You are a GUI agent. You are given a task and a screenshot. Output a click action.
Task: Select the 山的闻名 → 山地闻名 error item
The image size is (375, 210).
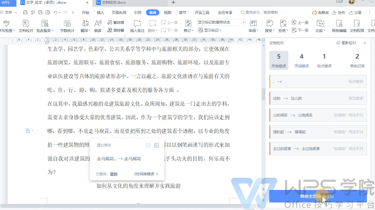318,115
